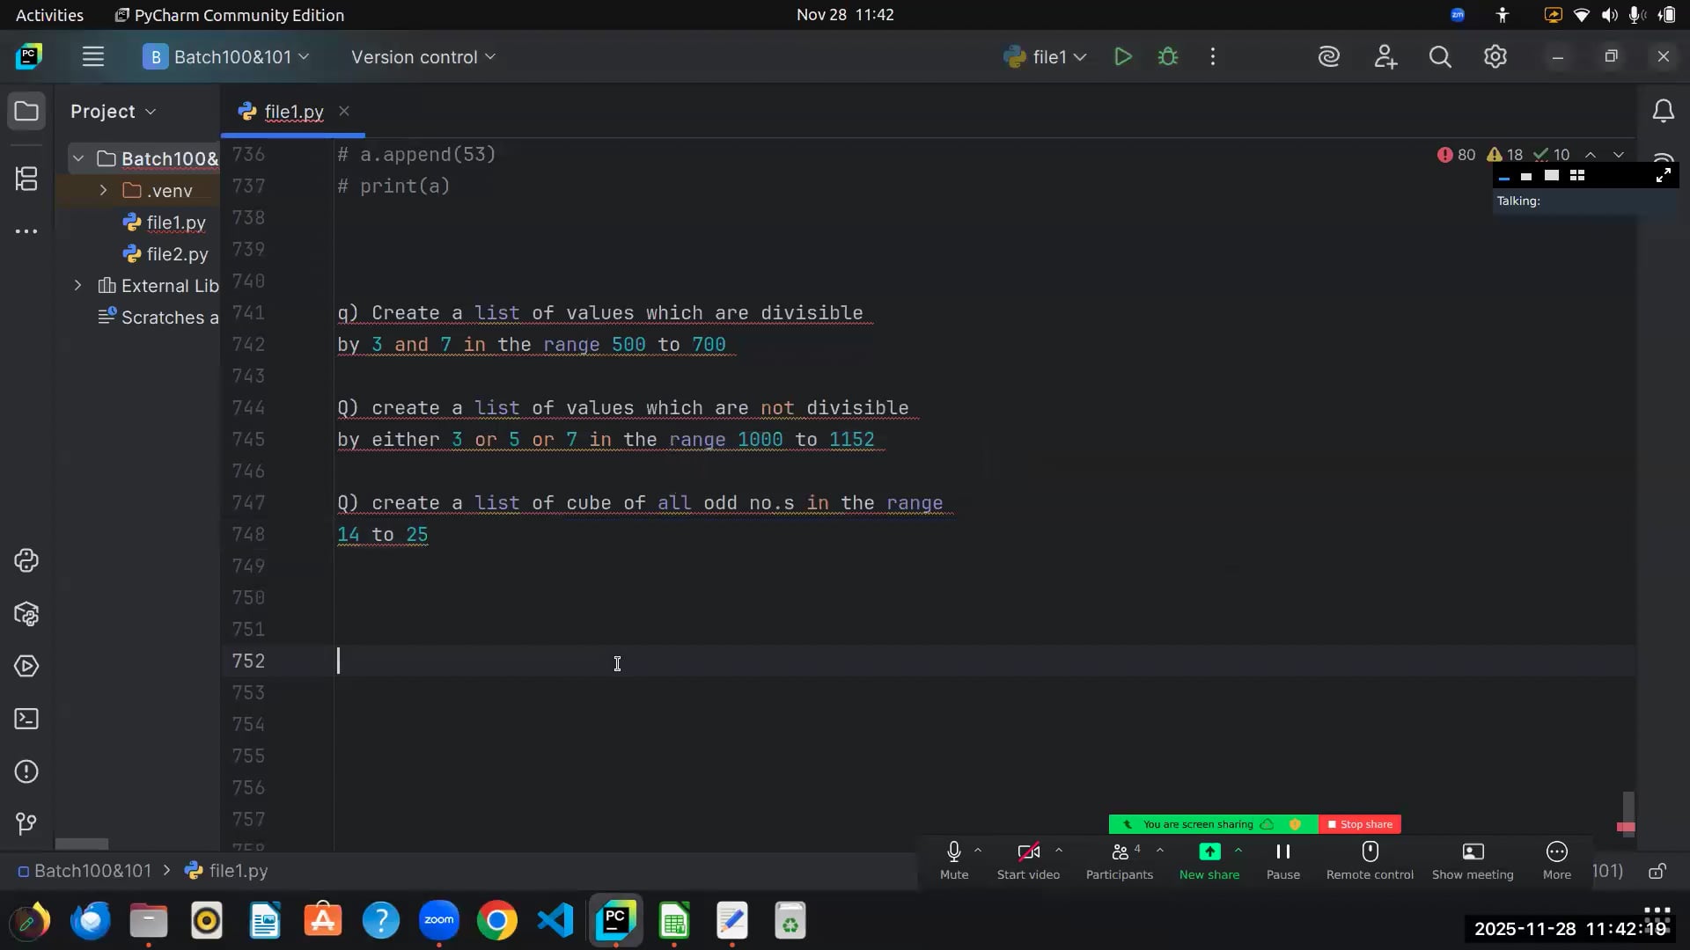Screen dimensions: 1690x950
Task: Open the Problems tool window icon
Action: point(26,771)
